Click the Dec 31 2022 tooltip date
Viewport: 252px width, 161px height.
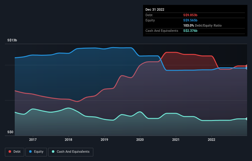pyautogui.click(x=155, y=9)
